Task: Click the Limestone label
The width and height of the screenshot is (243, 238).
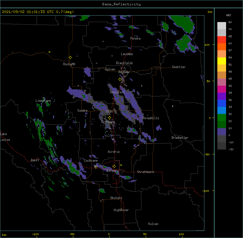Action: [x=43, y=101]
